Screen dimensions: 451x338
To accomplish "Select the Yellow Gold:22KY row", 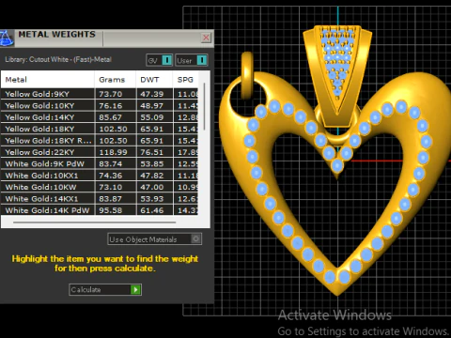I will [x=100, y=152].
